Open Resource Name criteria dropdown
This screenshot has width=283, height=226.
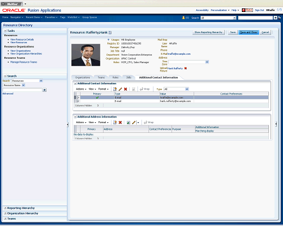coord(23,85)
